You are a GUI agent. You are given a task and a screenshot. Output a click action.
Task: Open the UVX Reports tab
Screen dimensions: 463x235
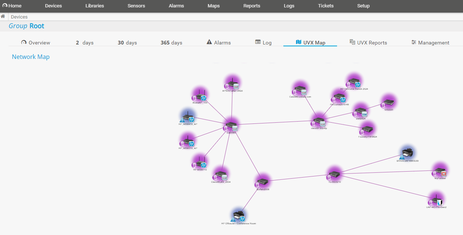pyautogui.click(x=368, y=43)
